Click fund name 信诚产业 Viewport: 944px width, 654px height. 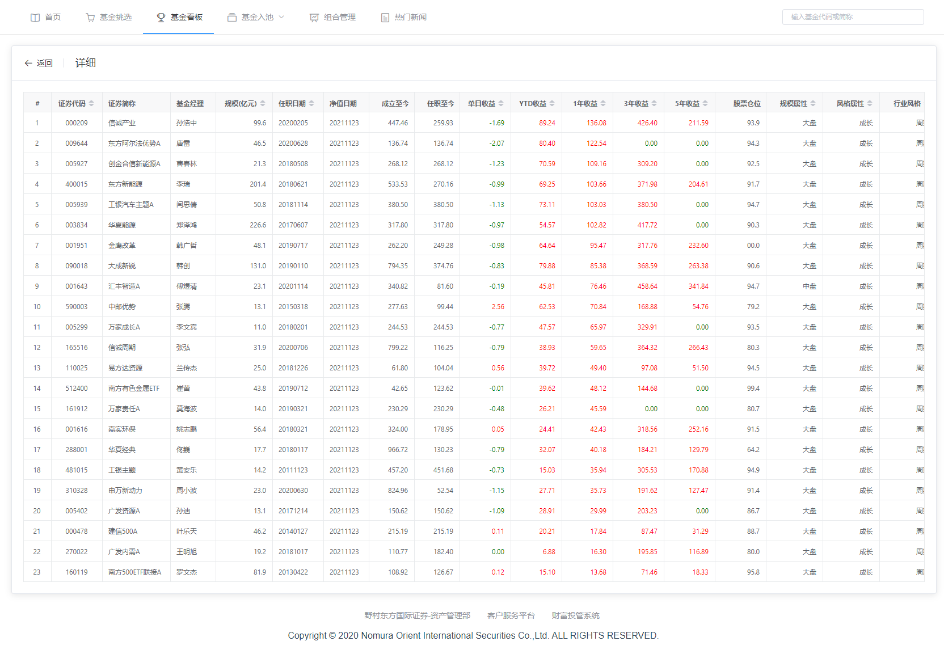[122, 123]
